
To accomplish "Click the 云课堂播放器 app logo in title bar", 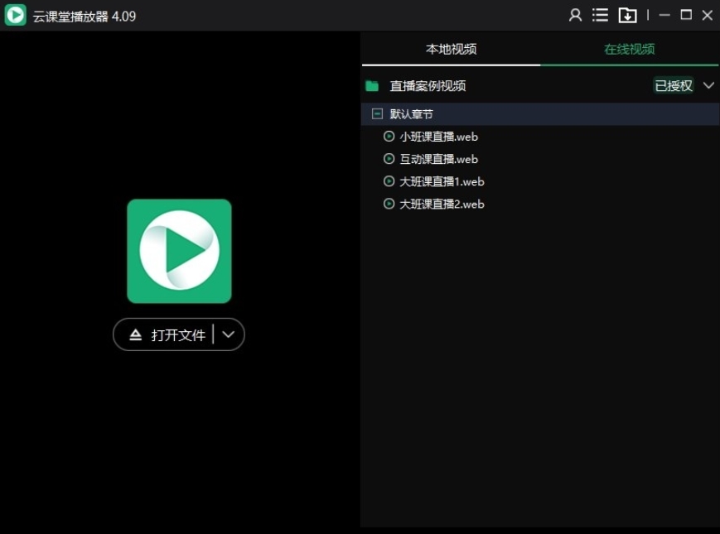I will (15, 15).
